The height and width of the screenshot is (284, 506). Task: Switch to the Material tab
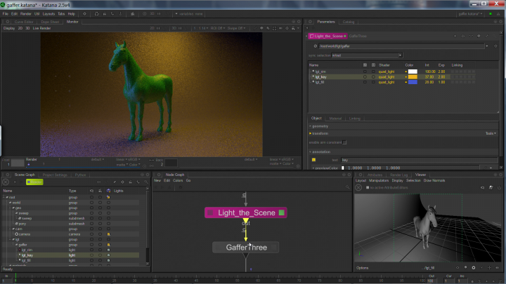point(336,119)
